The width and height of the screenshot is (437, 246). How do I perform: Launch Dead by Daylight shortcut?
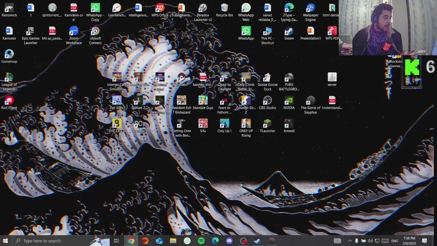(224, 82)
